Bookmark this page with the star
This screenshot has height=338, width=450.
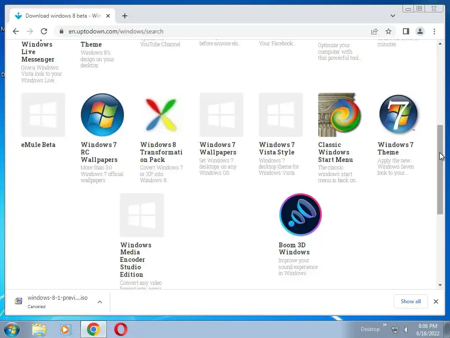click(x=388, y=31)
